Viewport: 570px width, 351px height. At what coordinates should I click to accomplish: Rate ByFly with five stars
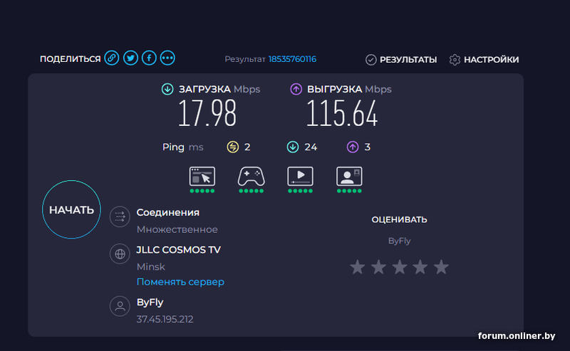[441, 267]
